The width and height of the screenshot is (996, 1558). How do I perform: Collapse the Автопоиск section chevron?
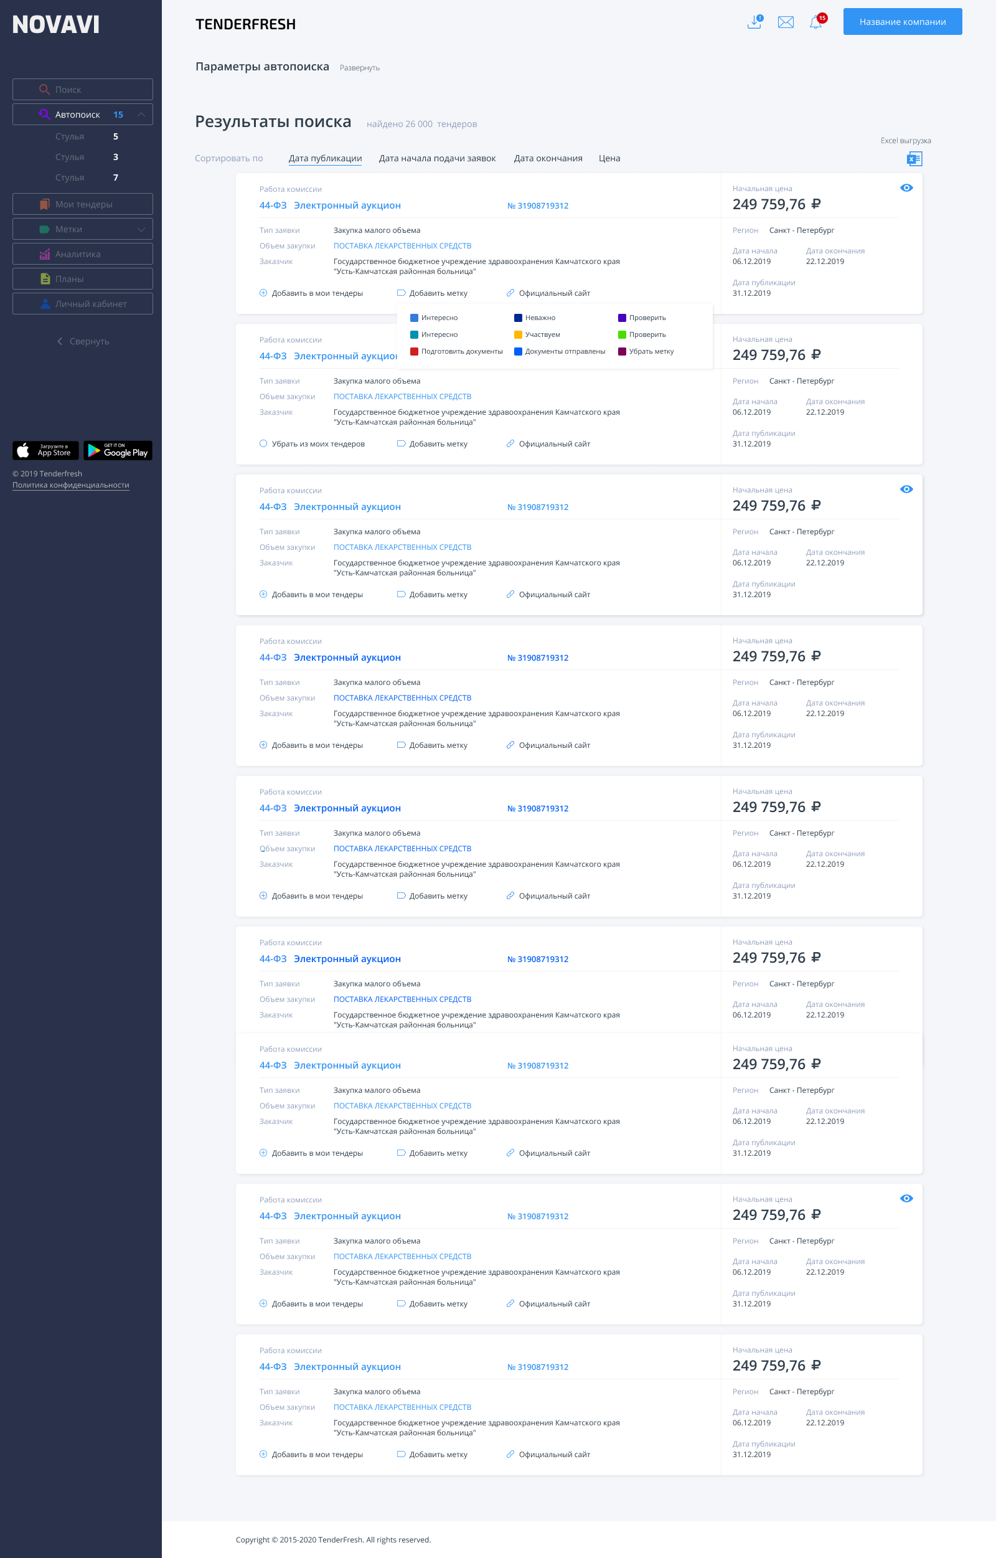pos(141,114)
